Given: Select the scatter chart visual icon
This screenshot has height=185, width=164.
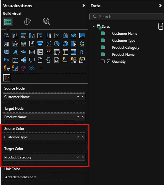Looking at the screenshot, I should click(48, 44).
